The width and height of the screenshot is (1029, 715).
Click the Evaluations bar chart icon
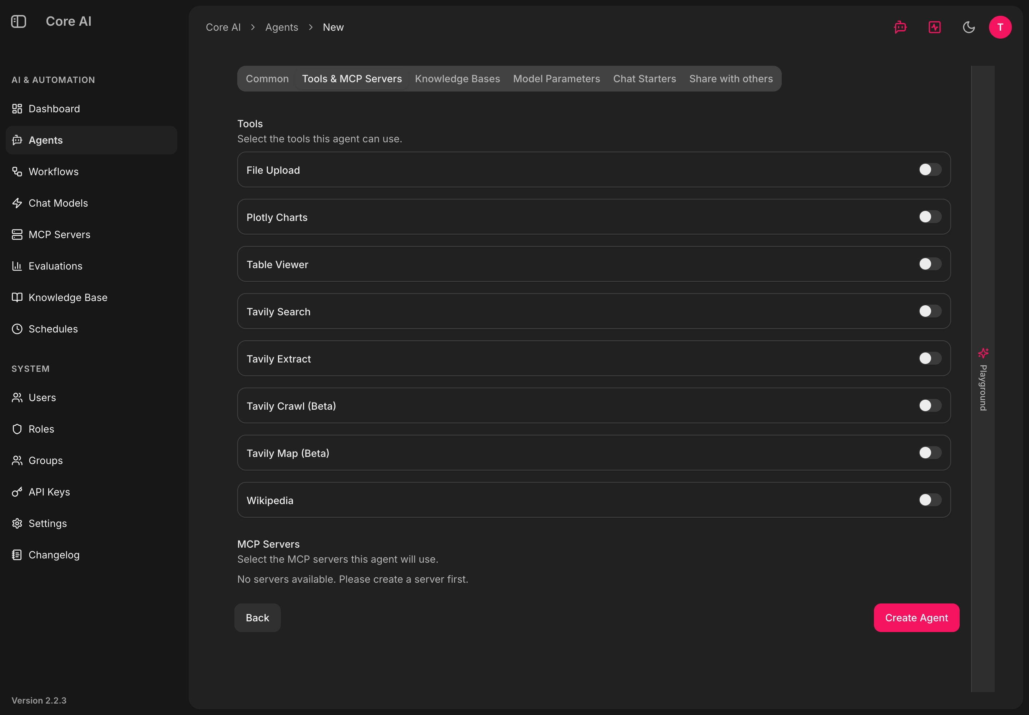[17, 266]
